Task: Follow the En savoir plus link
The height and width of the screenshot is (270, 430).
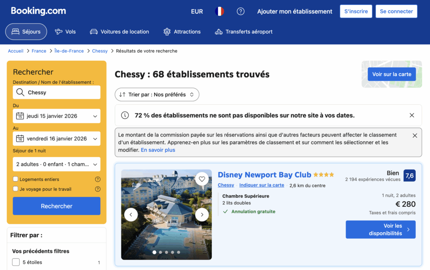Action: [x=158, y=150]
